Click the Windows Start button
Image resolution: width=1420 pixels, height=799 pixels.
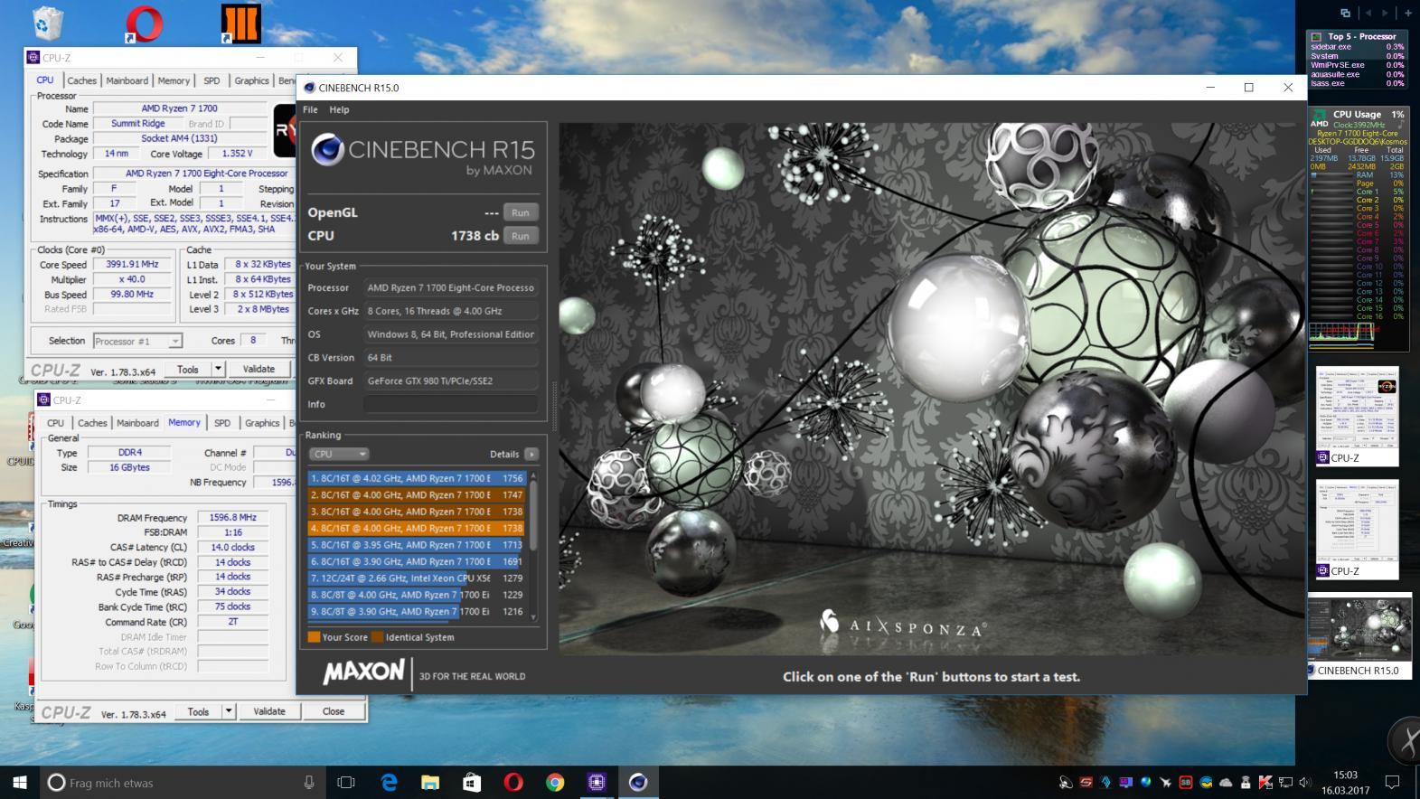[x=20, y=783]
